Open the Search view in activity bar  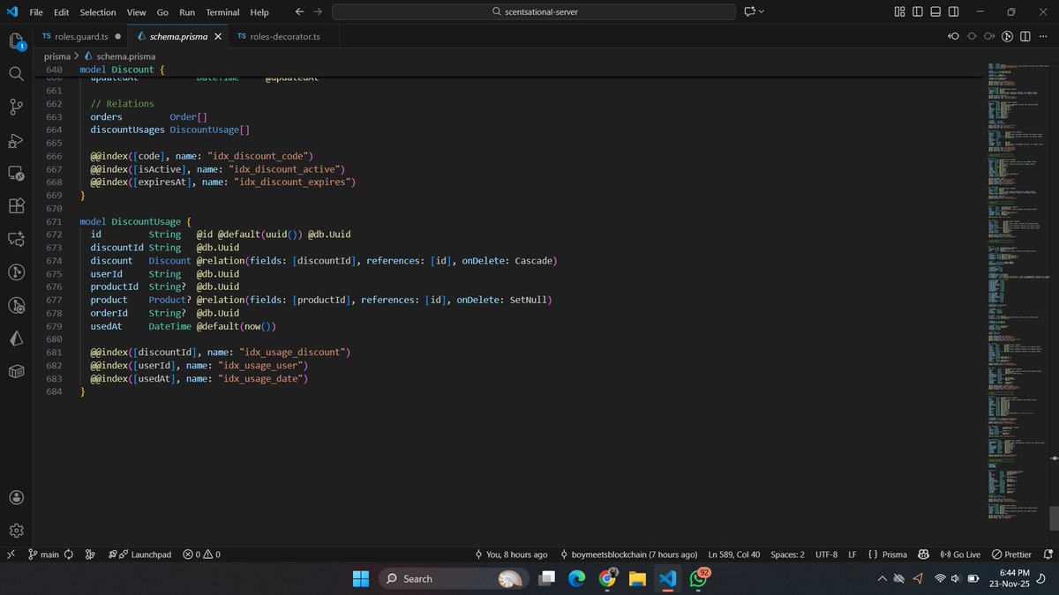click(x=16, y=74)
